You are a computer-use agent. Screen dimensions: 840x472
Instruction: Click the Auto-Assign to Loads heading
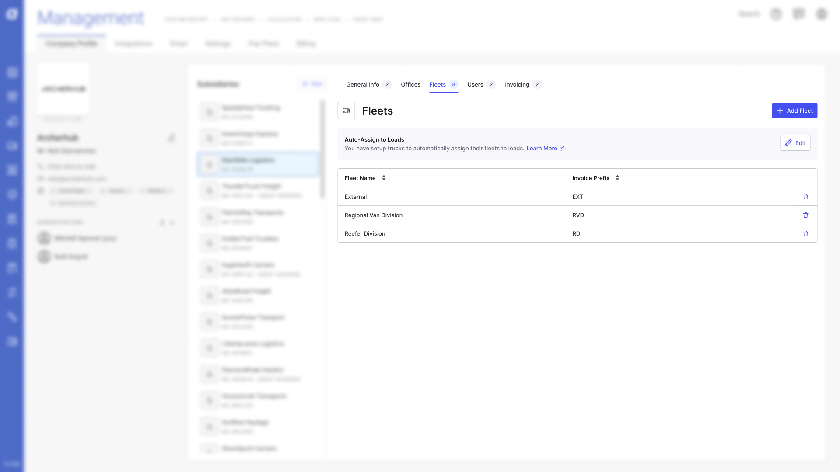374,140
